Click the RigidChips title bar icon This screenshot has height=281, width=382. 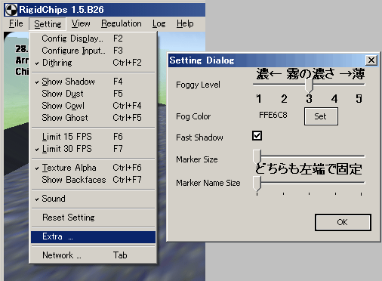(11, 10)
